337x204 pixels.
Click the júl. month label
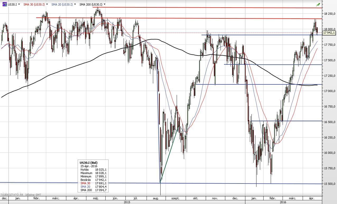(136, 198)
